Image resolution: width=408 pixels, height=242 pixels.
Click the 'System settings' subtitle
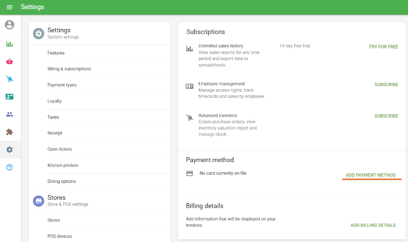click(x=63, y=37)
